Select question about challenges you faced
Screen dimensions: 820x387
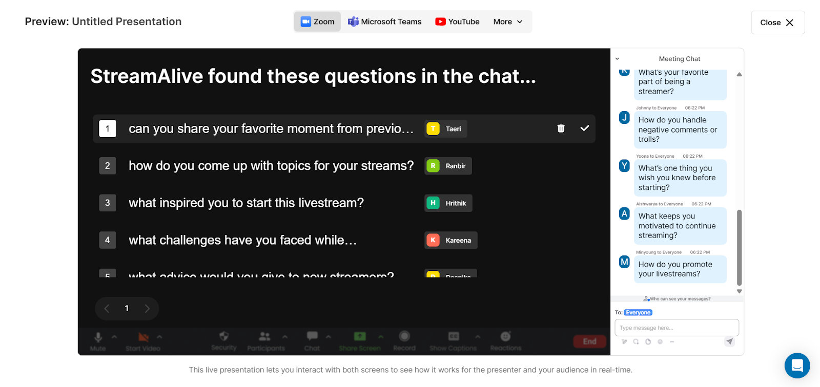click(x=242, y=240)
